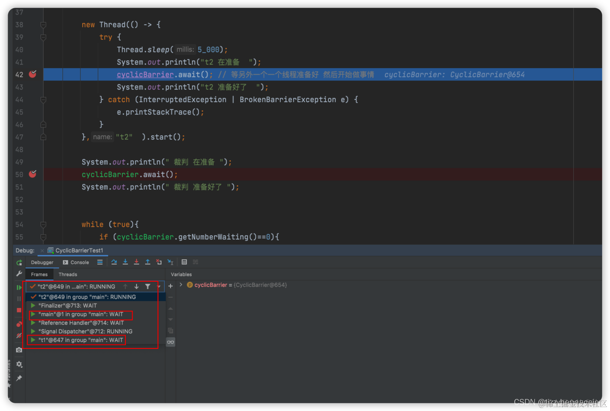Expand the cyclicBarrier variable node
Viewport: 610px width, 411px height.
(x=181, y=285)
